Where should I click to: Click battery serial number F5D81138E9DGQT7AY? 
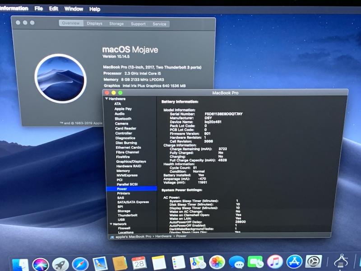(x=223, y=114)
